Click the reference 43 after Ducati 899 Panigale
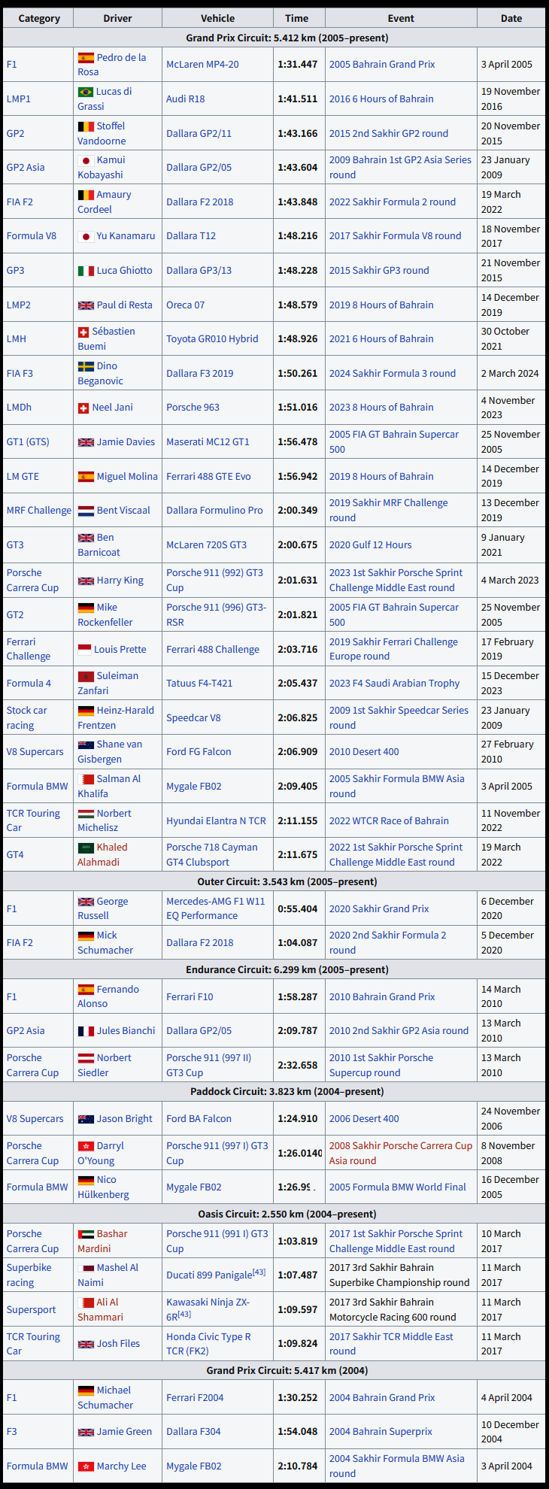This screenshot has height=1489, width=549. pos(259,1272)
